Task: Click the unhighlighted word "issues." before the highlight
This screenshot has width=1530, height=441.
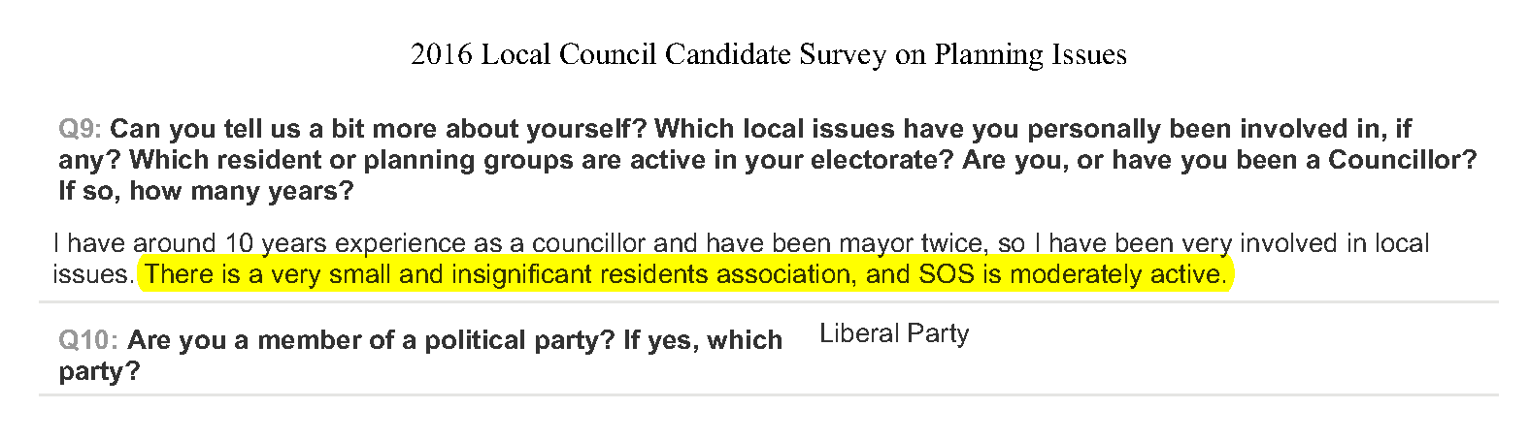Action: [x=92, y=274]
